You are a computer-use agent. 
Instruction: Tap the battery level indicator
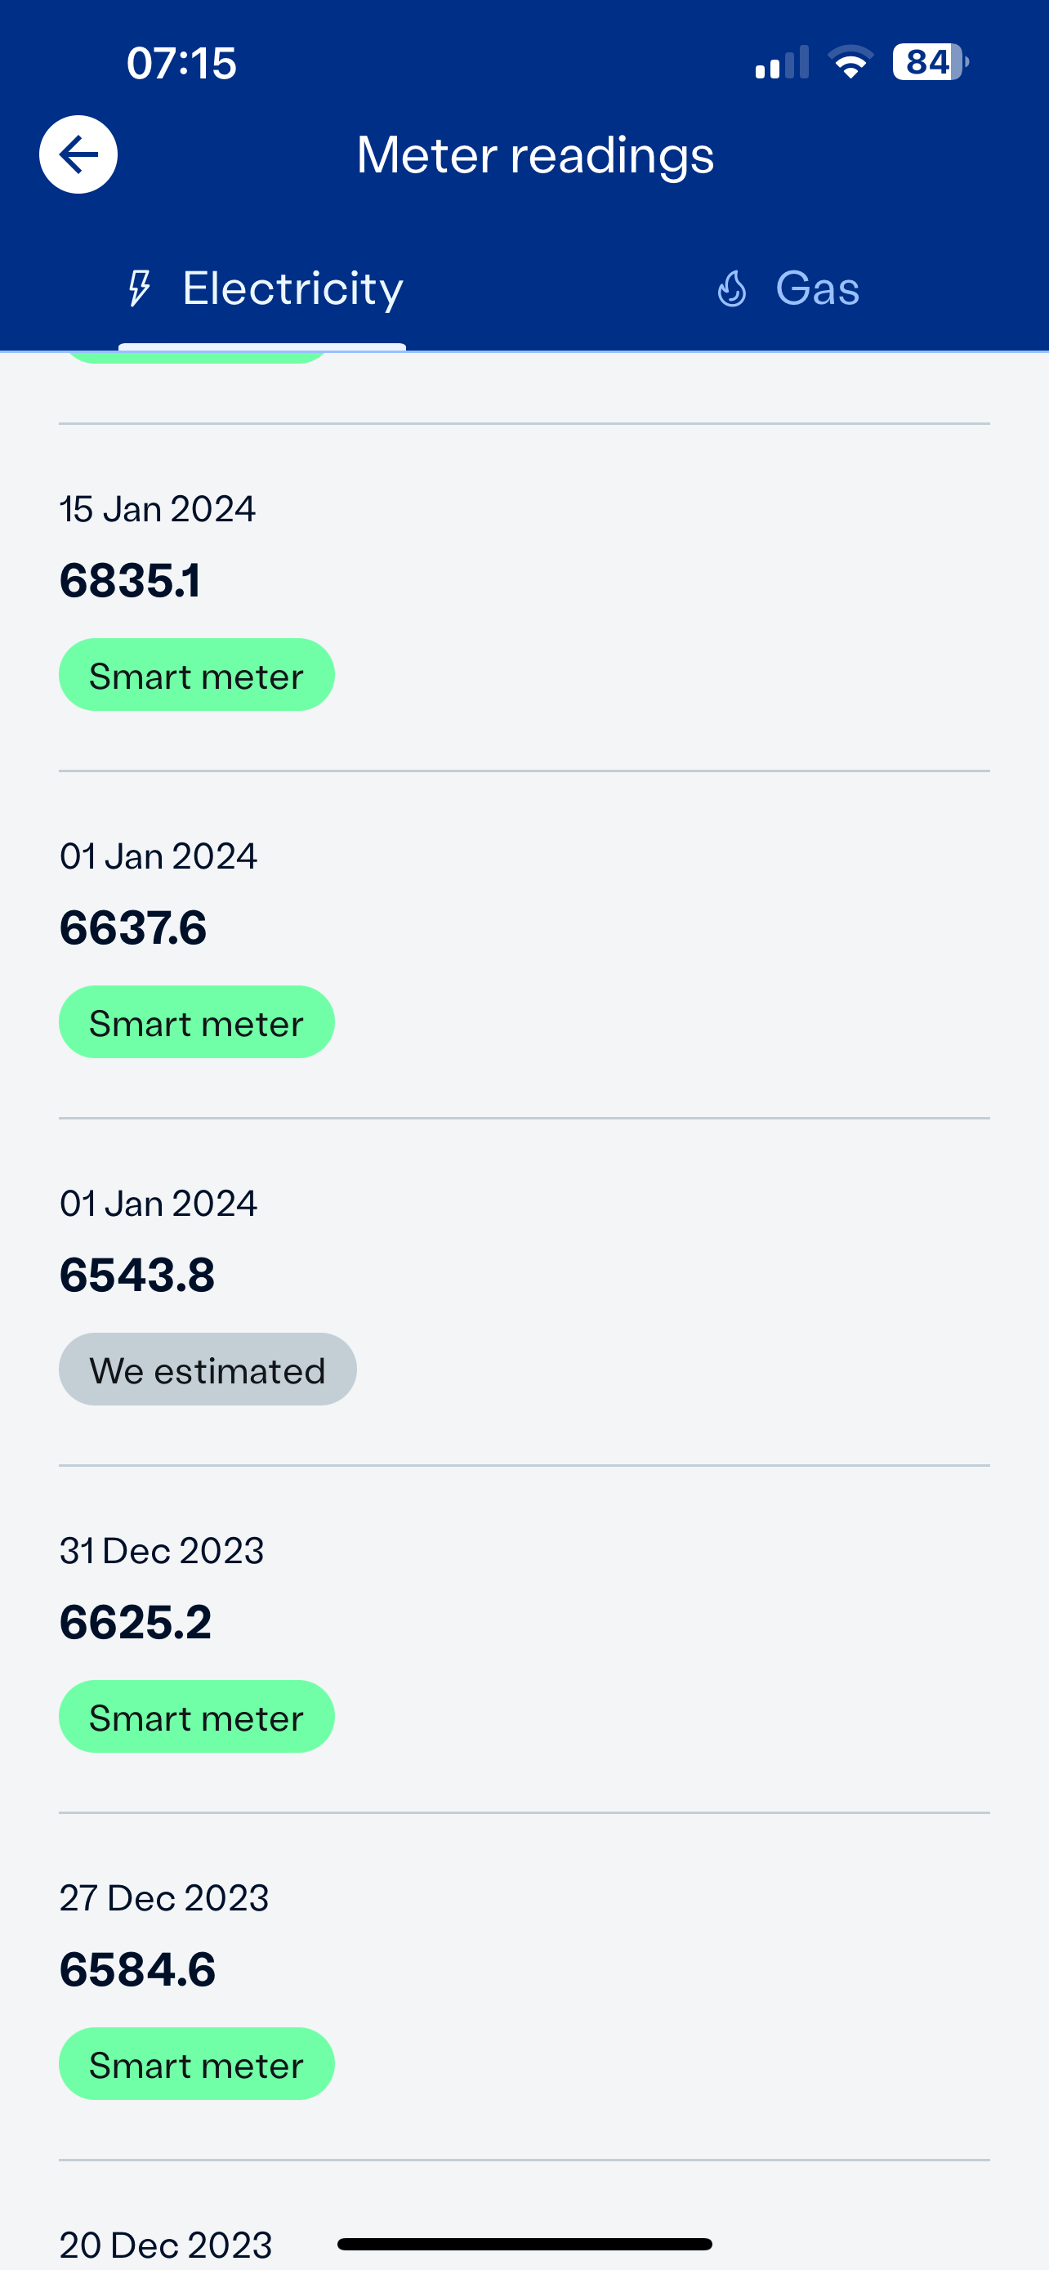929,63
